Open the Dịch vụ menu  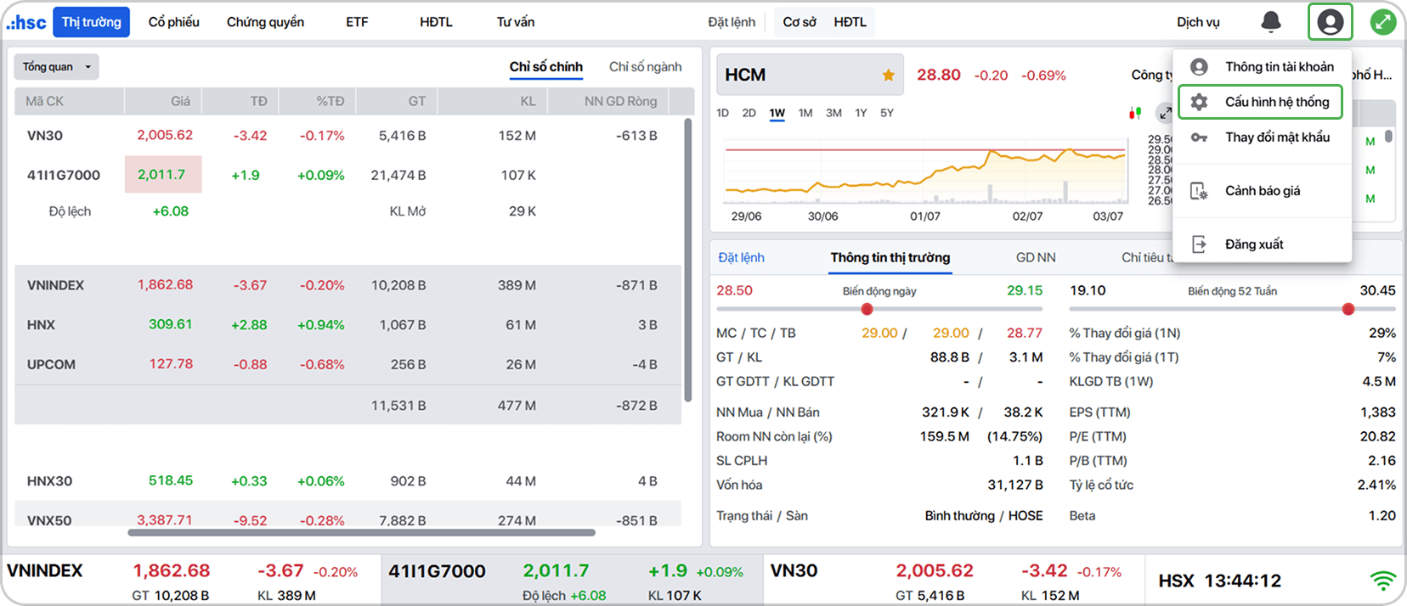pyautogui.click(x=1198, y=22)
